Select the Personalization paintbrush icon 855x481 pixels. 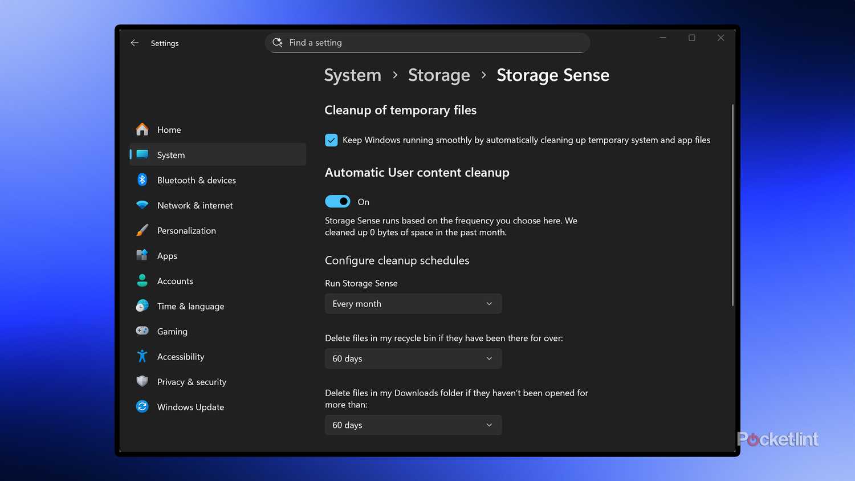pos(141,230)
